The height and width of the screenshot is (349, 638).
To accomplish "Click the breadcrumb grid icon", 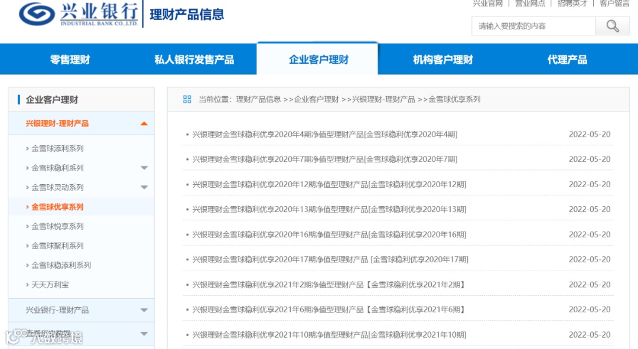I will [187, 99].
